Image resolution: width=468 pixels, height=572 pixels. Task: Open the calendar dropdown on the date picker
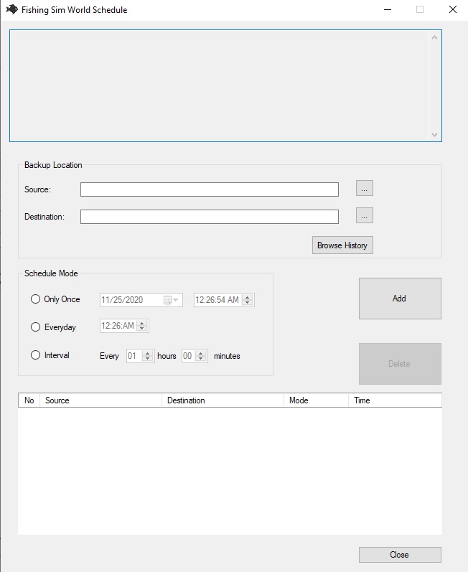pos(171,300)
